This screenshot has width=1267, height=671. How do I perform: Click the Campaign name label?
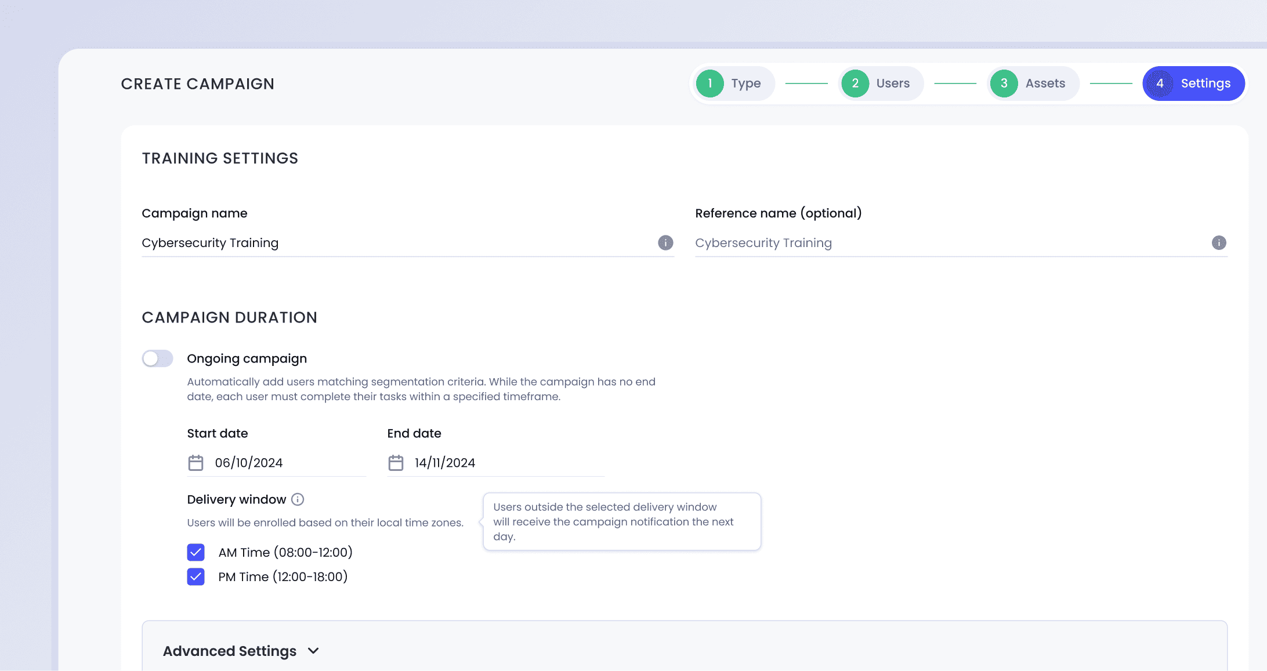tap(195, 213)
